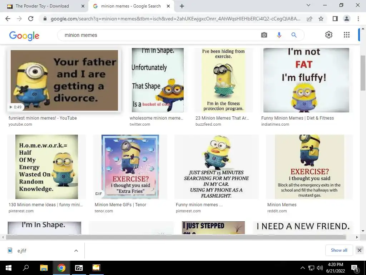Open 'funniest minion memes! - YouTube' link
This screenshot has height=275, width=366.
(43, 118)
